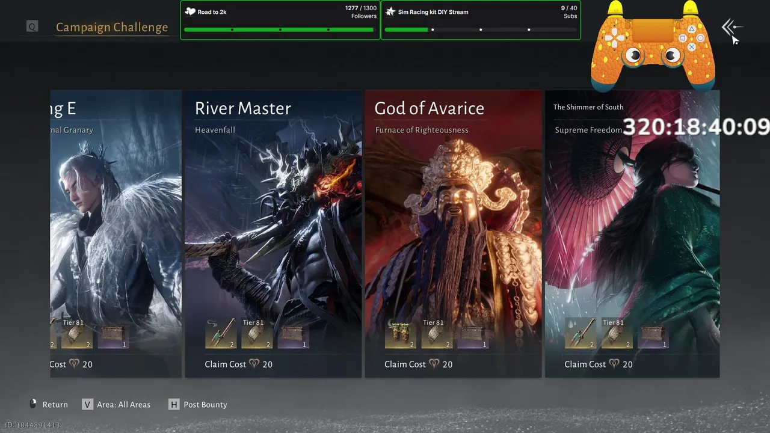Click the Shimmer of South Tier 81 reward icon
Screen dimensions: 770x433
pos(616,334)
